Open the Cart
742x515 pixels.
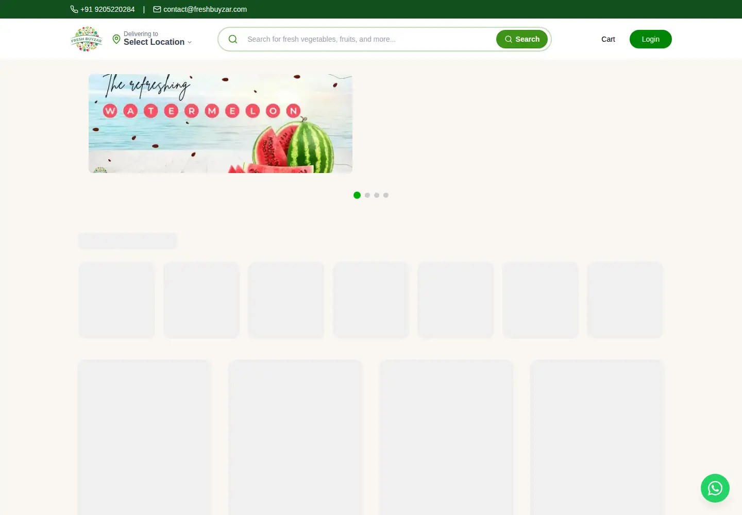click(x=608, y=39)
